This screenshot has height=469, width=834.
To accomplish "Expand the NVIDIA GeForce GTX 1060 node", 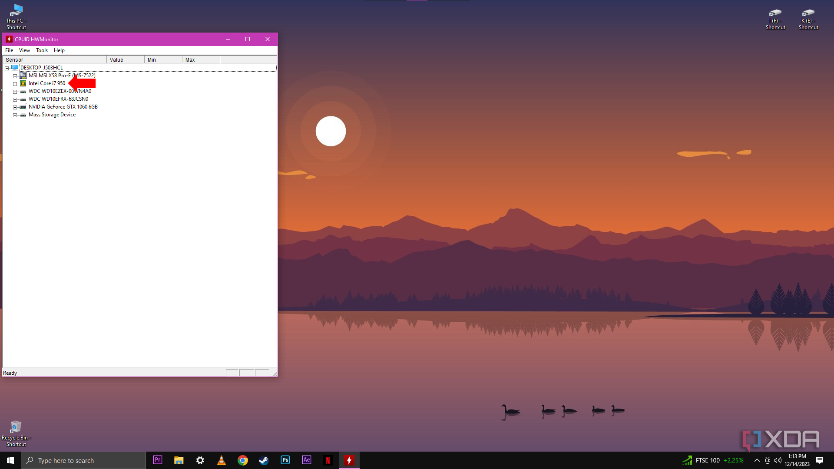I will click(15, 107).
